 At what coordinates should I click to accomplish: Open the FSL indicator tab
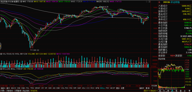(28, 88)
